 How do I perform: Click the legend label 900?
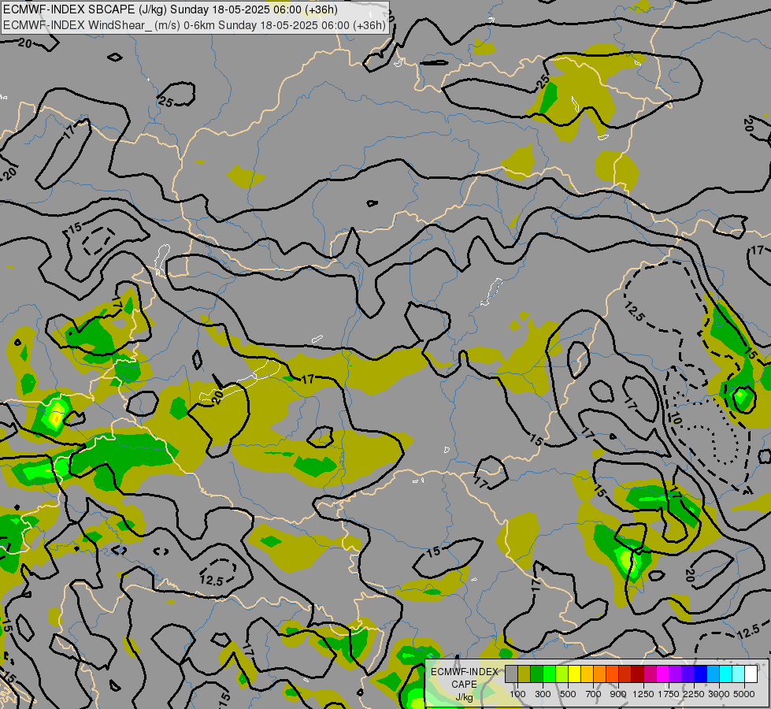(x=618, y=694)
